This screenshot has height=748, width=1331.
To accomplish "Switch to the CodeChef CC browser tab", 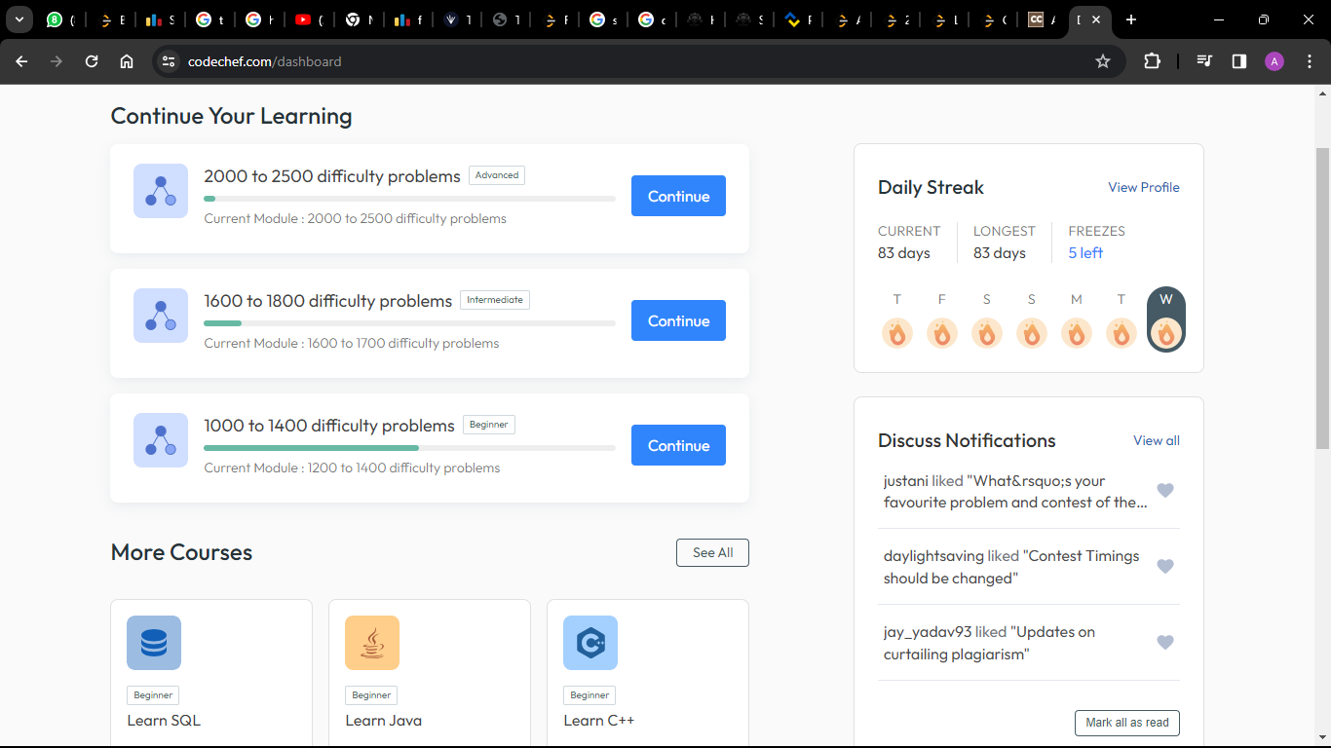I will click(x=1042, y=19).
